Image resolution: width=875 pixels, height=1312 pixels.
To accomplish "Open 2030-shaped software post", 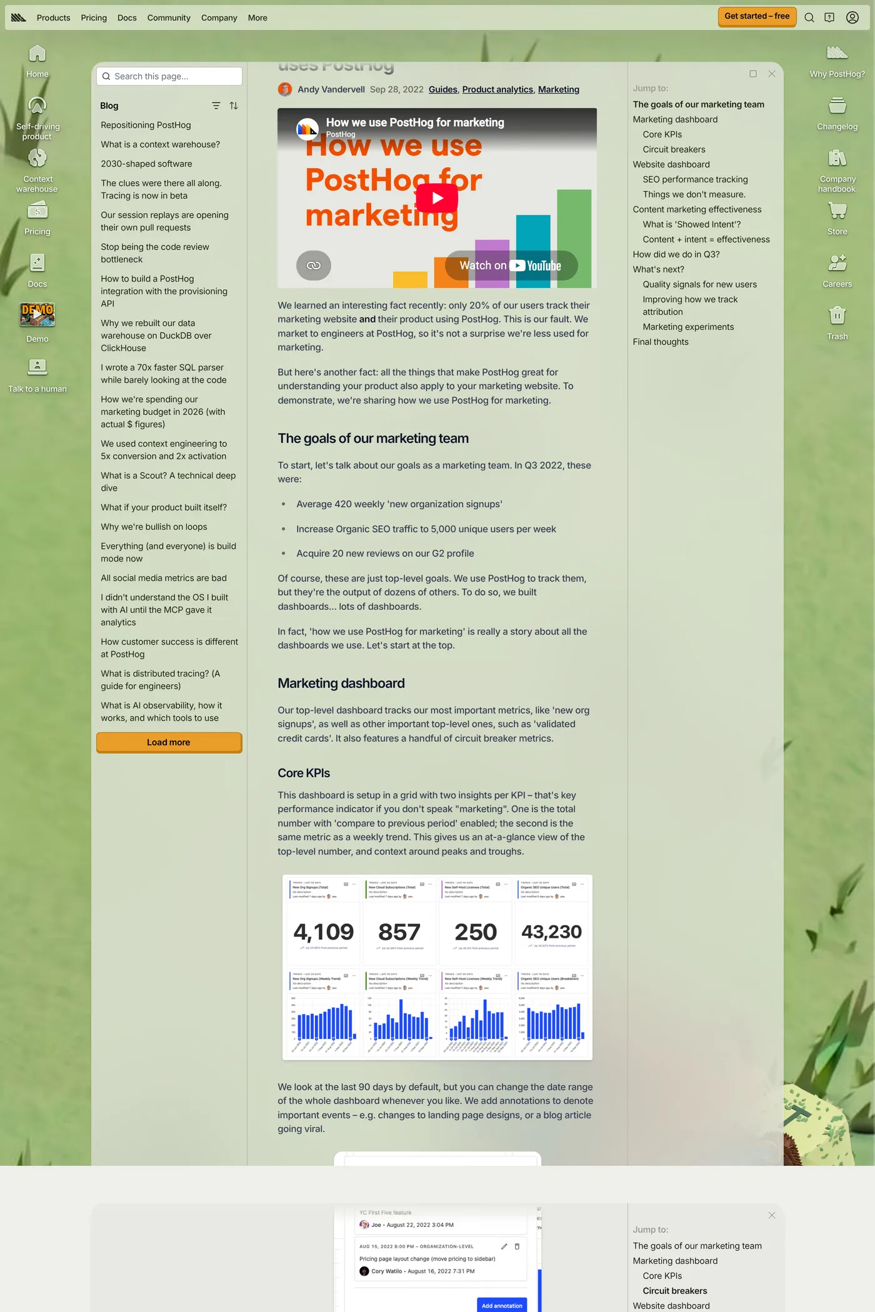I will point(147,164).
